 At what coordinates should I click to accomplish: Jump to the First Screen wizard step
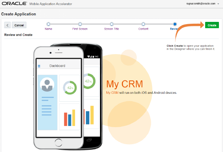(80, 29)
